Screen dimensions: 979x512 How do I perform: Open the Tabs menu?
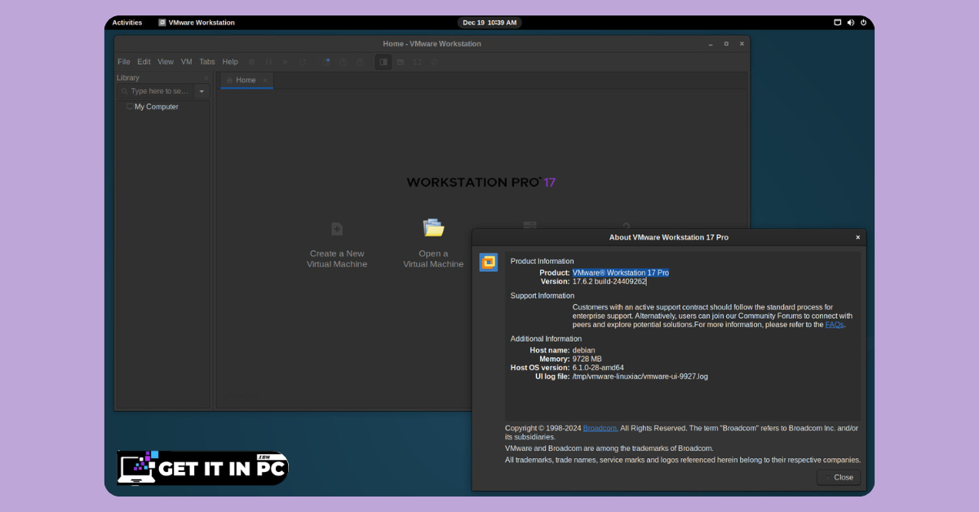[207, 62]
